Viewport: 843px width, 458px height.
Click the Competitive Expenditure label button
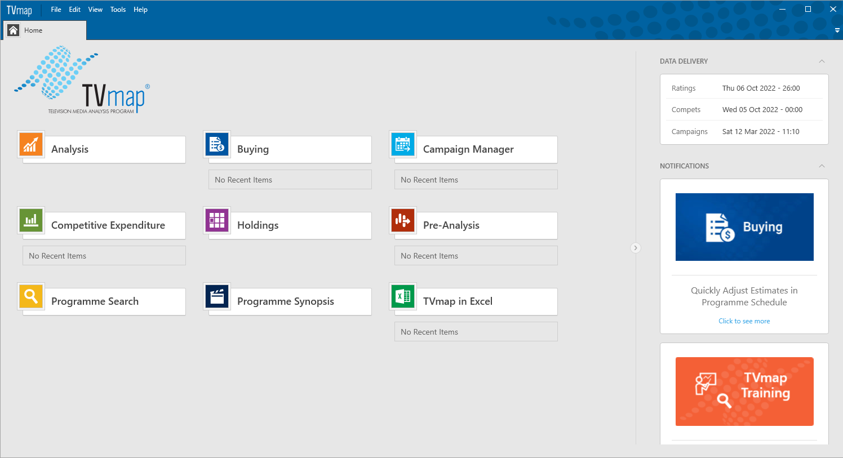[x=104, y=225]
